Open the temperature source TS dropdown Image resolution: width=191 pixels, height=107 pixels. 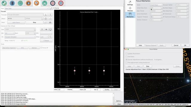click(20, 37)
